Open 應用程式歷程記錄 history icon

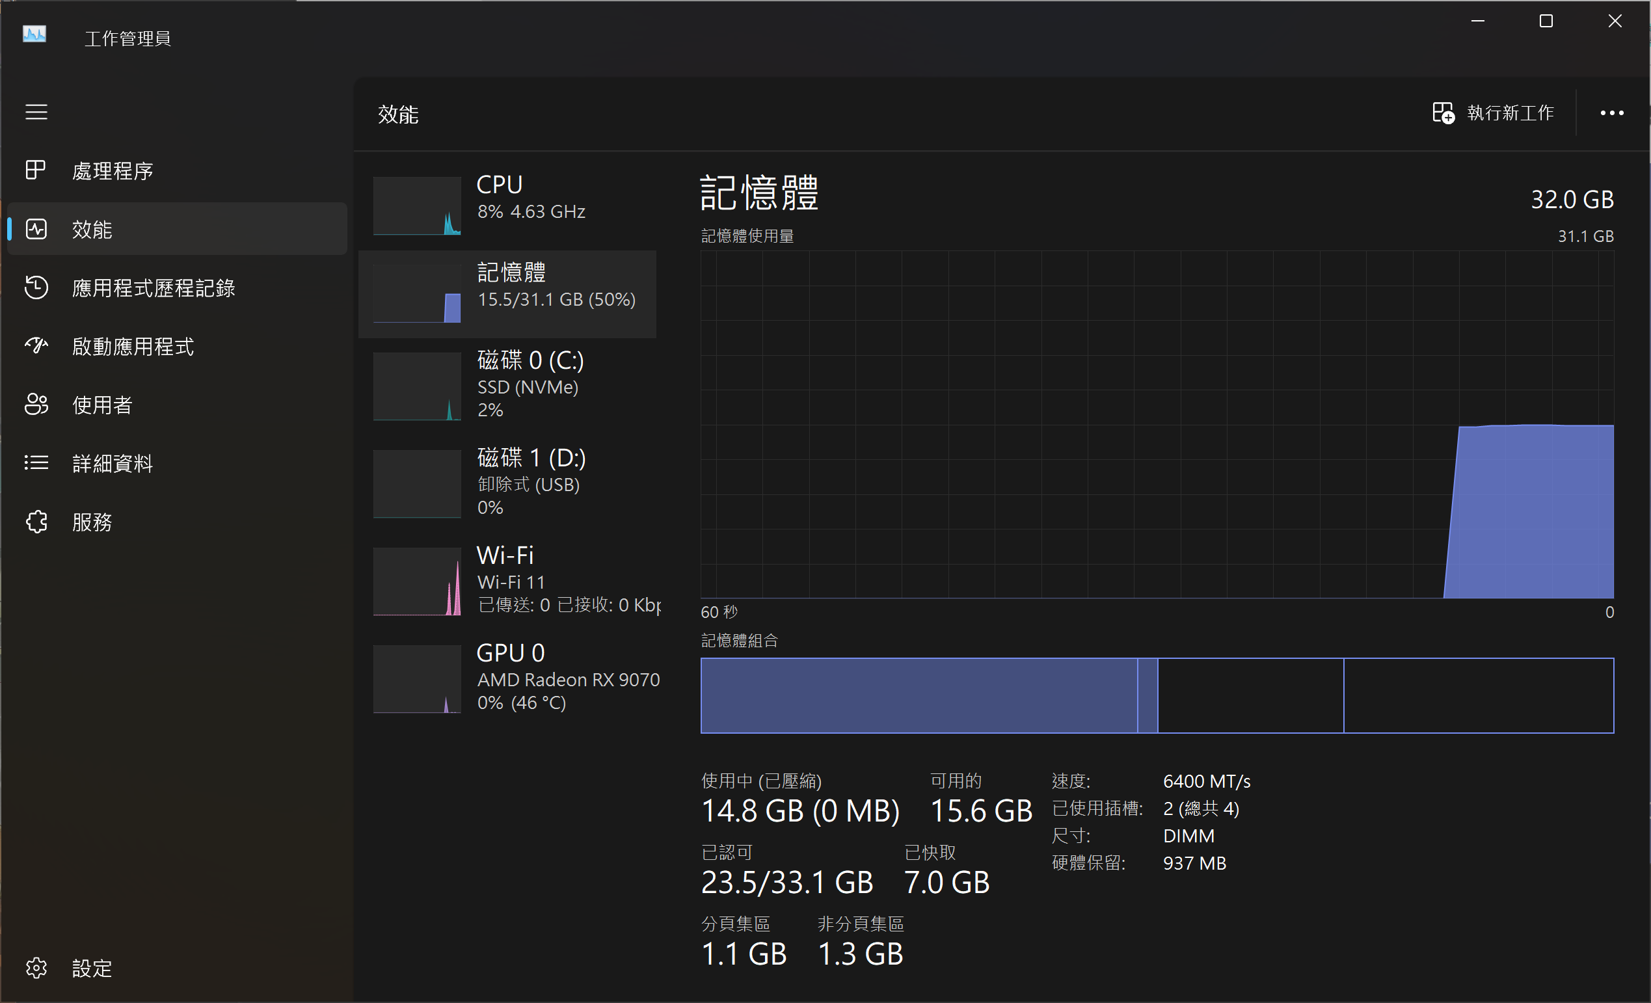pyautogui.click(x=36, y=288)
